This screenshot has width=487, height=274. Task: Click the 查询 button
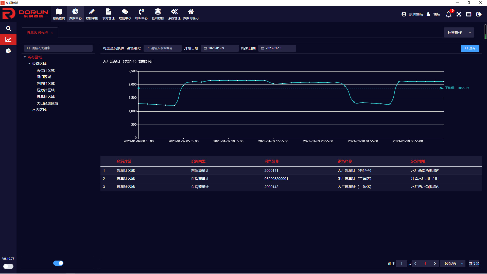pos(470,48)
